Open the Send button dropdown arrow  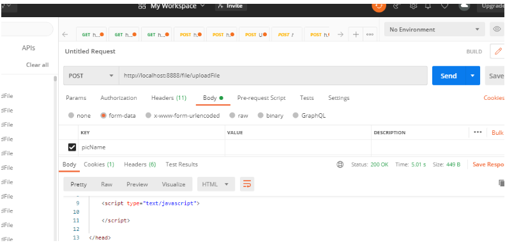coord(472,76)
